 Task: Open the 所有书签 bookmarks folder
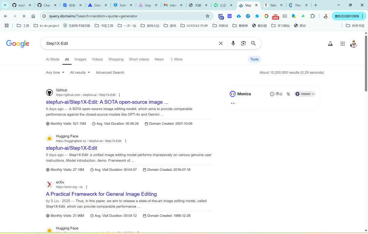click(x=355, y=26)
